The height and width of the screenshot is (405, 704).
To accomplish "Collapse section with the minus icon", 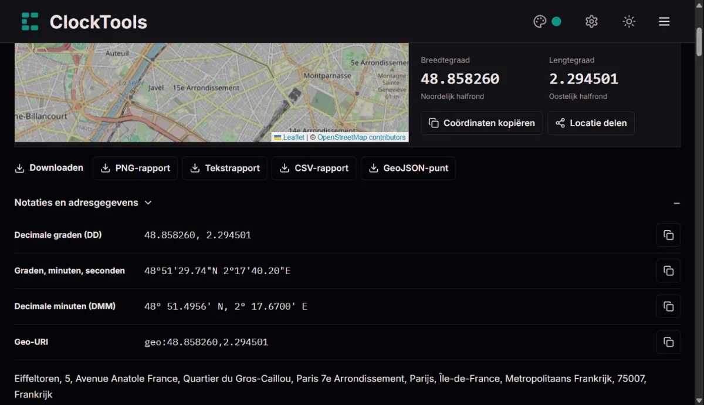I will coord(676,203).
